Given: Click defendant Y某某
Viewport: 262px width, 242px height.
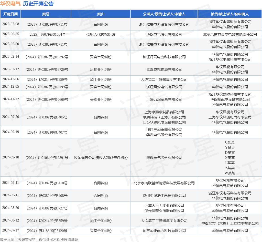Looking at the screenshot, I should point(230,147).
